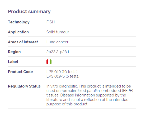Screen dimensions: 141x123
Task: Click the formalin-fixed paraffin-embedded (FFPE) text
Action: pyautogui.click(x=97, y=91)
